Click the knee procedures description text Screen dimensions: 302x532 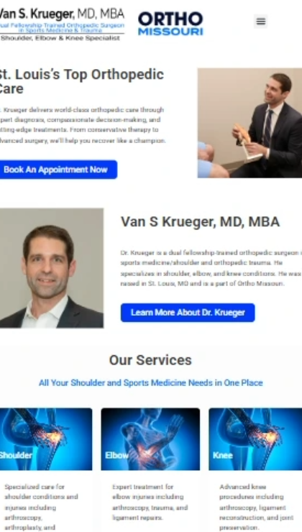click(253, 508)
